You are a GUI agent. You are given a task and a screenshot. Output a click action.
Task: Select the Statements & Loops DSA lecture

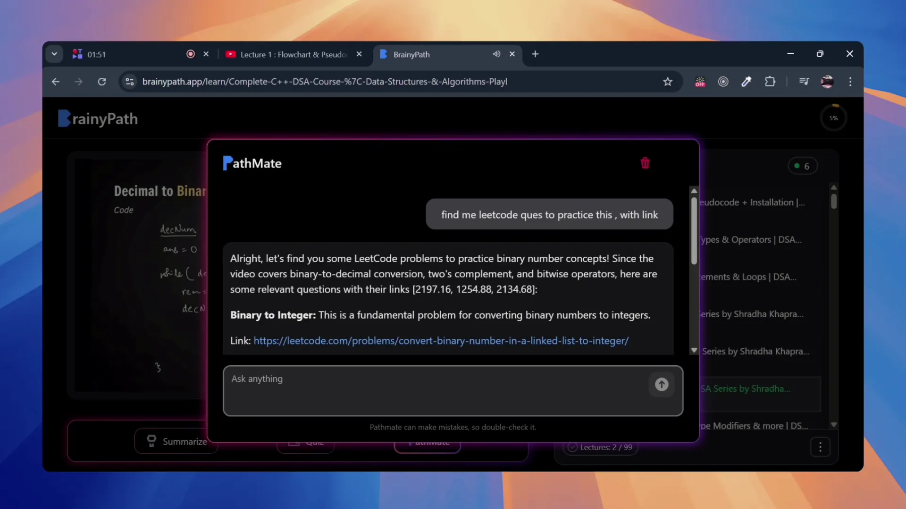(x=748, y=277)
